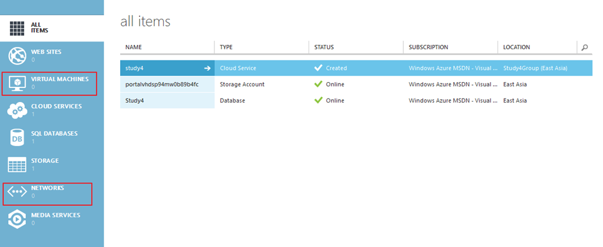Image resolution: width=603 pixels, height=247 pixels.
Task: Open NETWORKS section label
Action: tap(48, 188)
